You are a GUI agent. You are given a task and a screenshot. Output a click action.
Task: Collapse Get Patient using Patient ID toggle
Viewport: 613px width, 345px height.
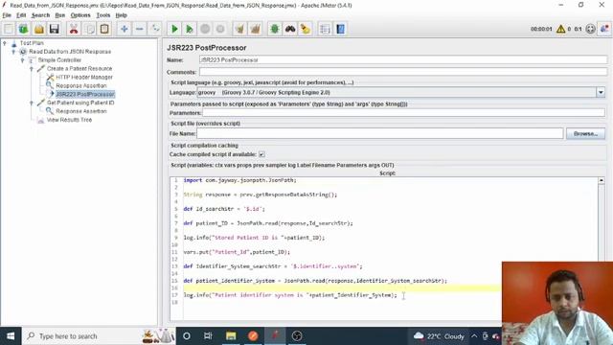pyautogui.click(x=32, y=103)
